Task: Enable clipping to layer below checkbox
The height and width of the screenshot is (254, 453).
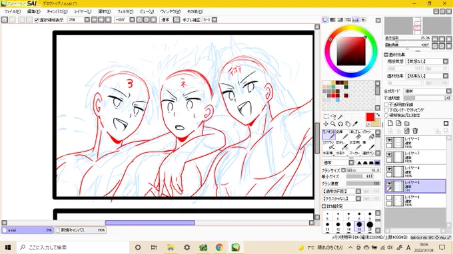Action: 386,110
